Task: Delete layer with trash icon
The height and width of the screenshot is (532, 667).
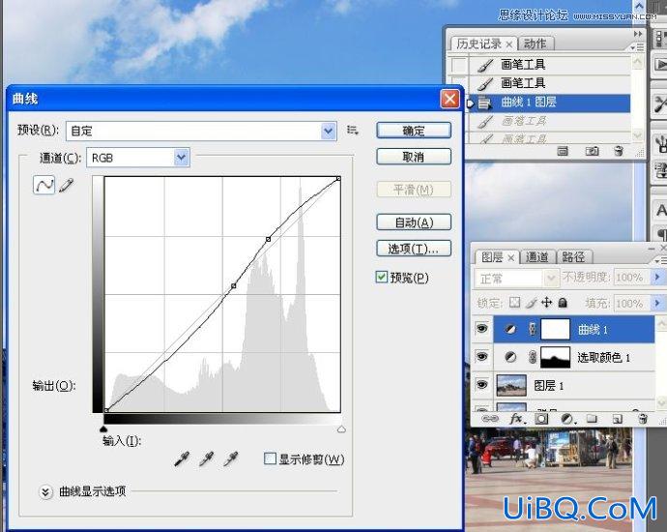Action: [643, 419]
